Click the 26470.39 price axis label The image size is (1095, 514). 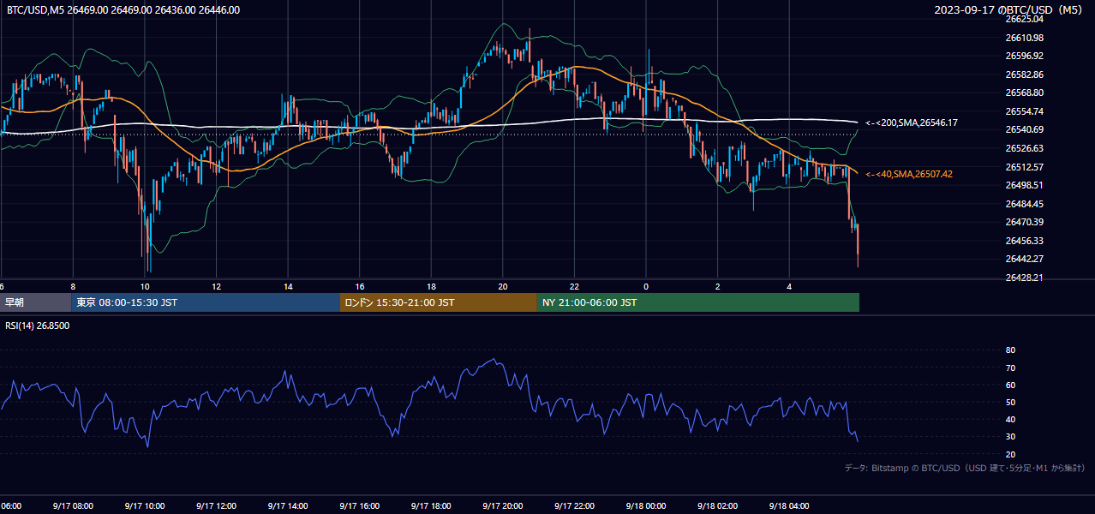click(x=1025, y=222)
